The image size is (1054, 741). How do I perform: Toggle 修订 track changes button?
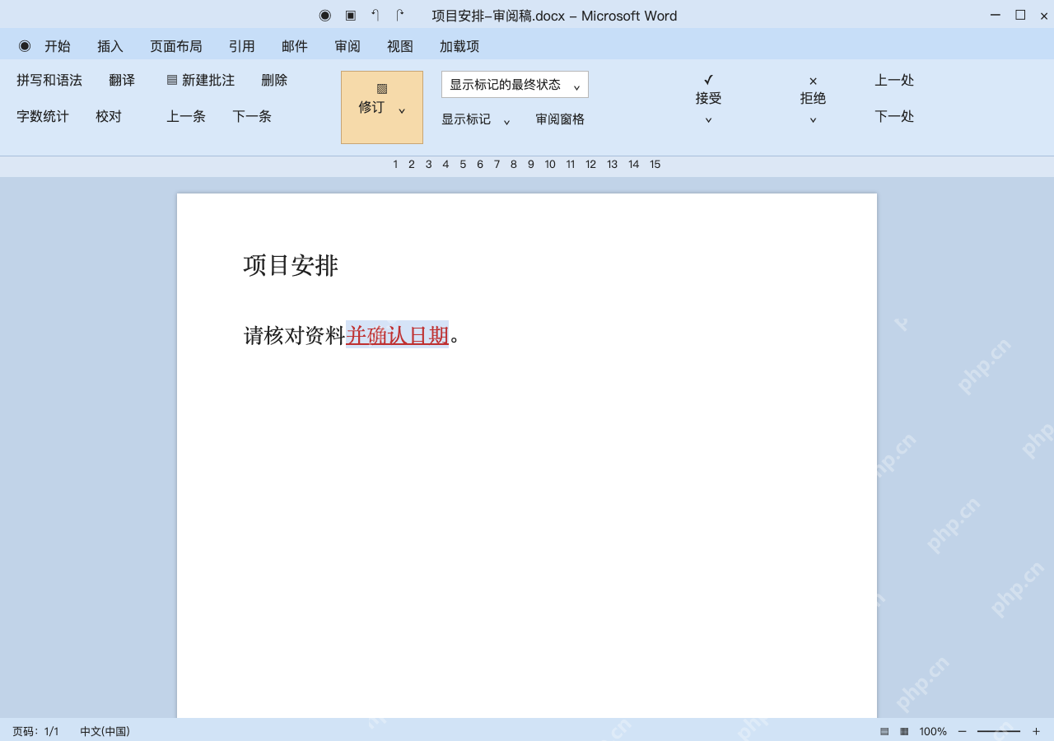point(382,107)
